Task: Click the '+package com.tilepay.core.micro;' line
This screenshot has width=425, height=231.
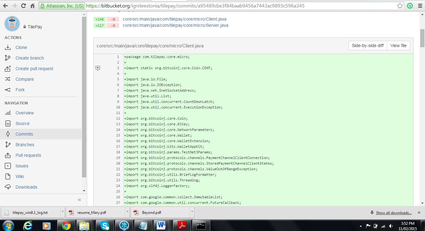Action: [157, 57]
